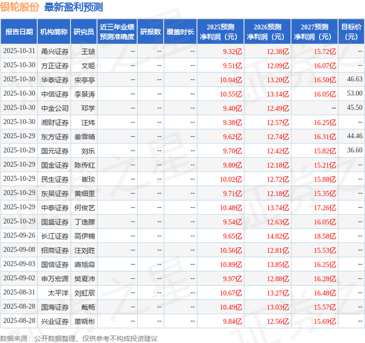Click the 目标价 column header
The height and width of the screenshot is (343, 365).
(351, 32)
